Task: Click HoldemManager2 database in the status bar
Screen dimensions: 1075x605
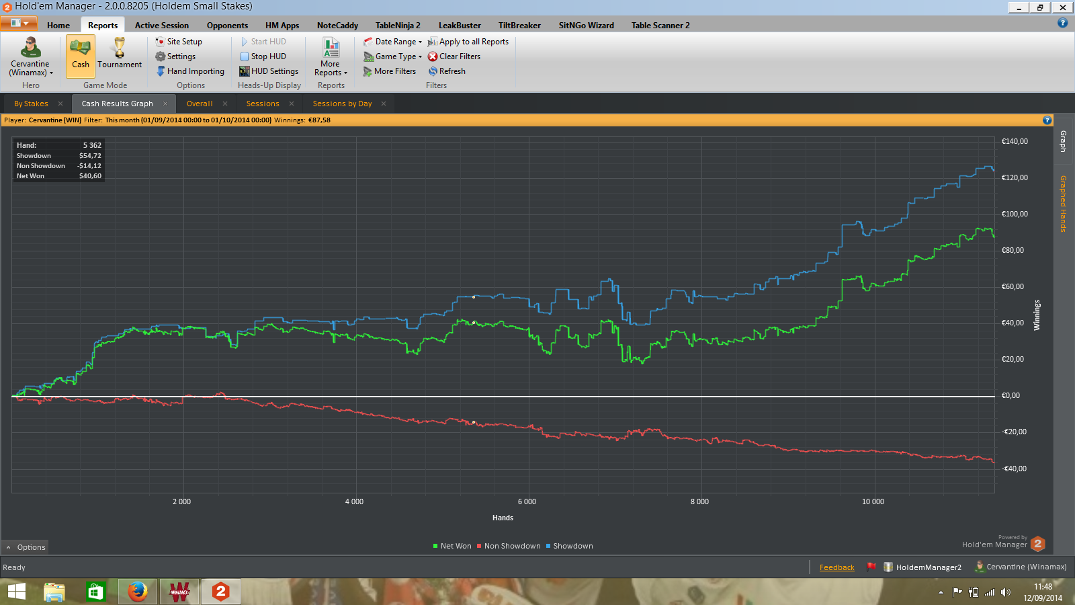Action: point(922,567)
